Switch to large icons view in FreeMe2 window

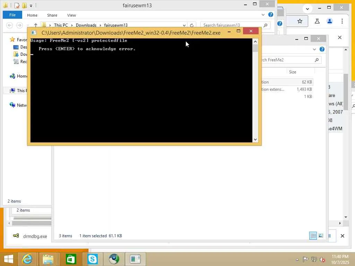click(321, 236)
